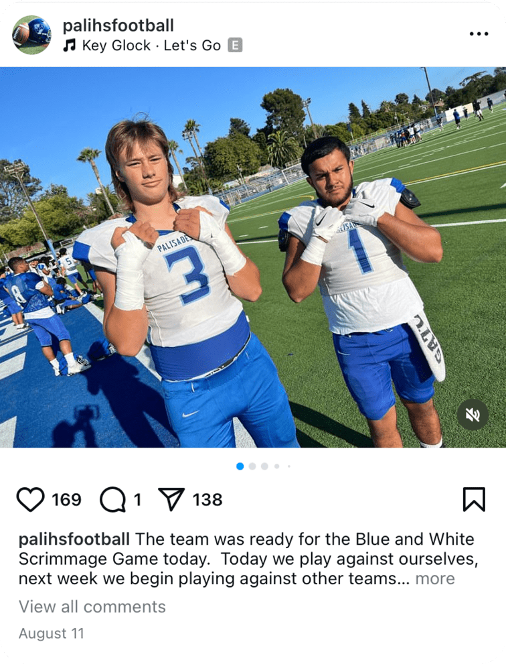Jump to the second carousel dot
506x664 pixels.
pos(252,466)
